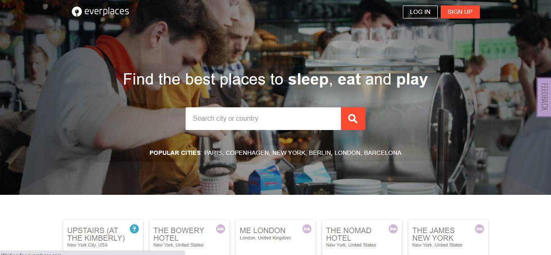
Task: Focus the Search city or country field
Action: (x=263, y=119)
